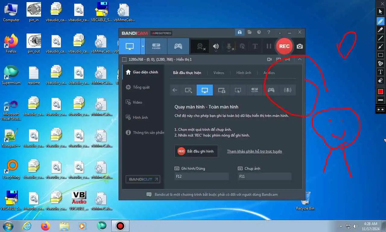This screenshot has height=232, width=386.
Task: Click the UNREGISTERED badge
Action: point(161,33)
